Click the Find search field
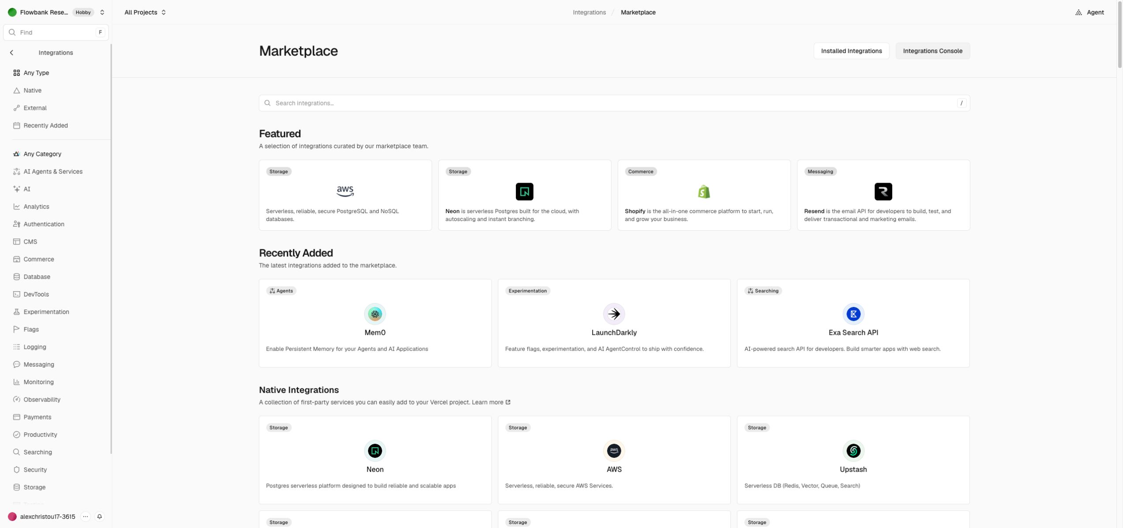This screenshot has height=528, width=1123. [56, 32]
